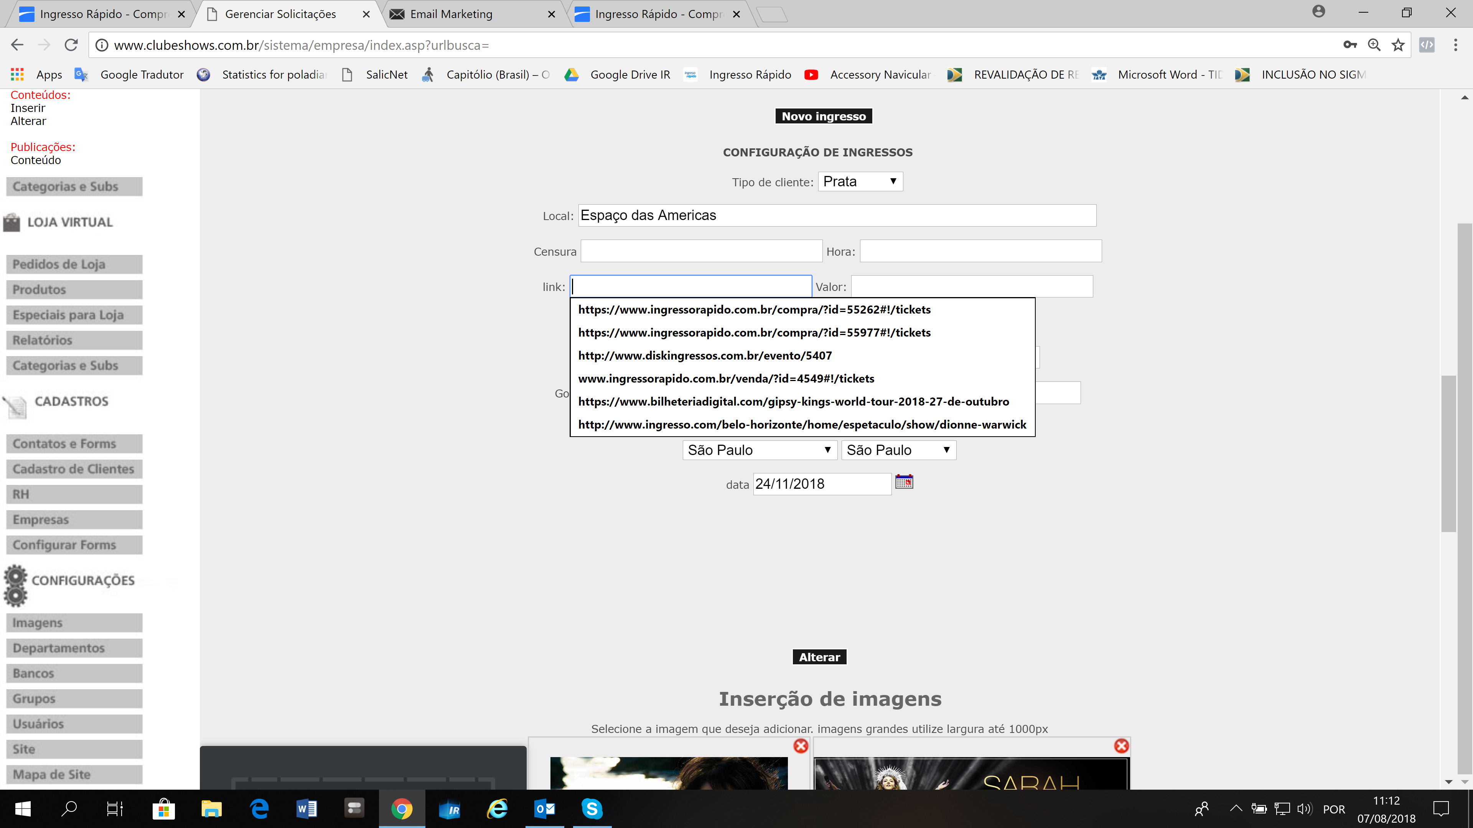1473x828 pixels.
Task: Click the saved password key icon
Action: tap(1349, 45)
